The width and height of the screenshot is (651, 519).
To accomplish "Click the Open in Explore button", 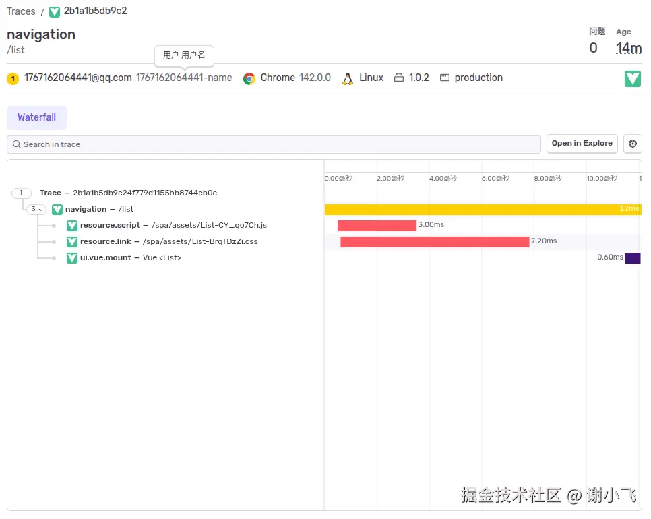I will pos(582,144).
